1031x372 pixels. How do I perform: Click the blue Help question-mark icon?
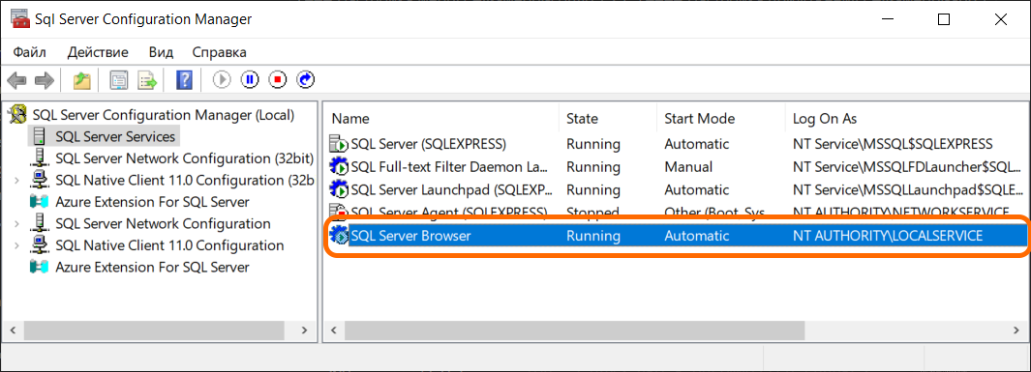point(184,81)
